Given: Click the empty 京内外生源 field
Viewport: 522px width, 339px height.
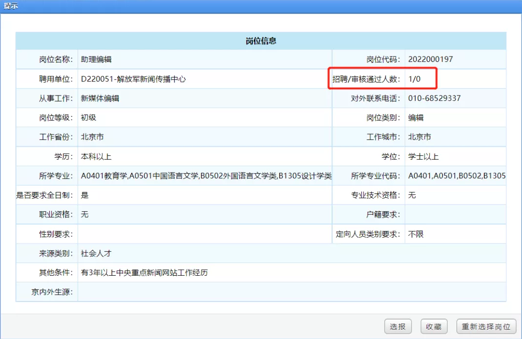Looking at the screenshot, I should (291, 292).
